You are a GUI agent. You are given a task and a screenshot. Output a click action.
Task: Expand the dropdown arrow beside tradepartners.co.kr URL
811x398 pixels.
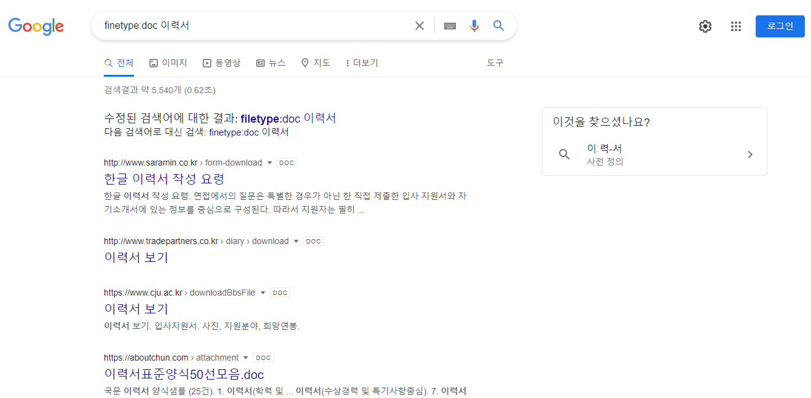pyautogui.click(x=296, y=242)
